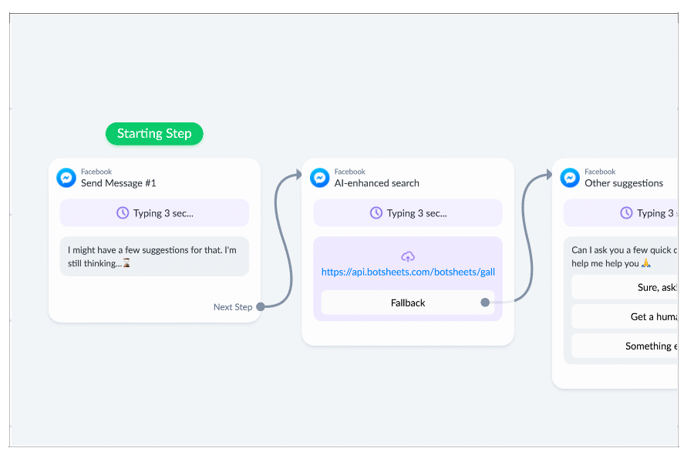Click the clock icon in Send Message #1's typing indicator
694x458 pixels.
(121, 212)
